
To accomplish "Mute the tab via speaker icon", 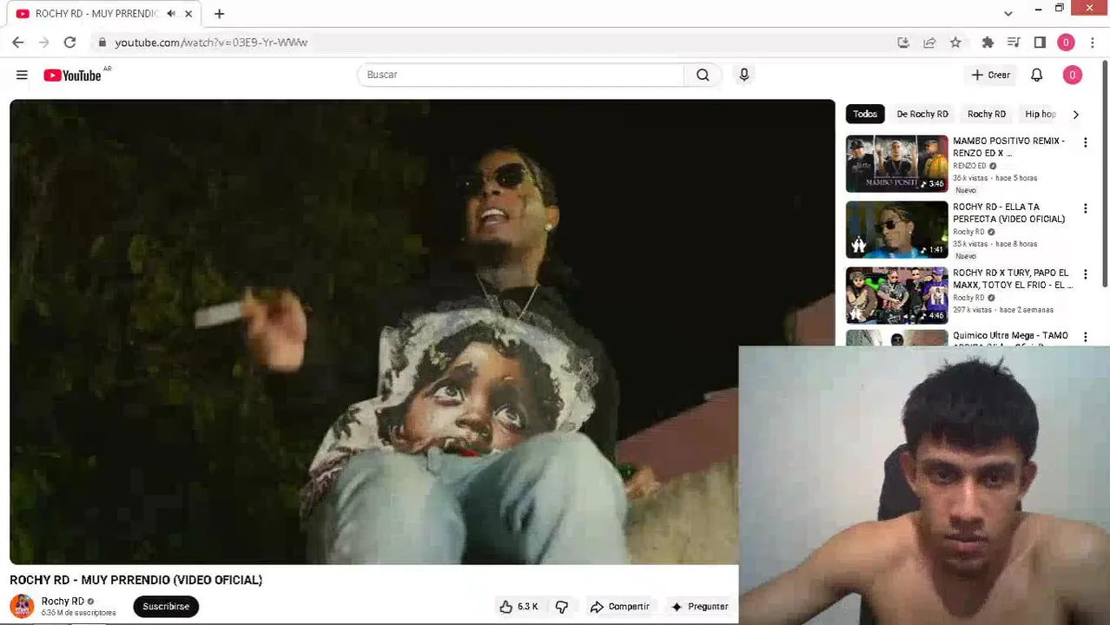I will pyautogui.click(x=171, y=14).
